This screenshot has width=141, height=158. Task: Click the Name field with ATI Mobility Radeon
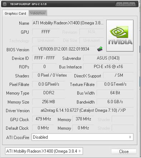[x=68, y=23]
